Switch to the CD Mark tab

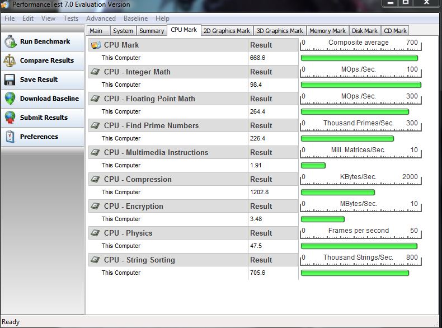(395, 31)
